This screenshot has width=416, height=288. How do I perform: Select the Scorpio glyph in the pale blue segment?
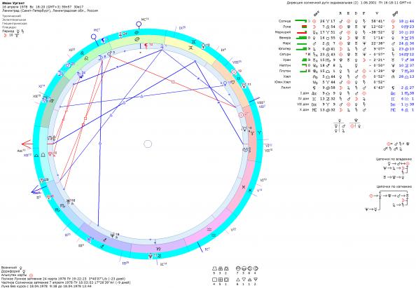(62, 205)
